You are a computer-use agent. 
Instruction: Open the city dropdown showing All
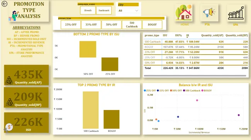click(x=128, y=11)
